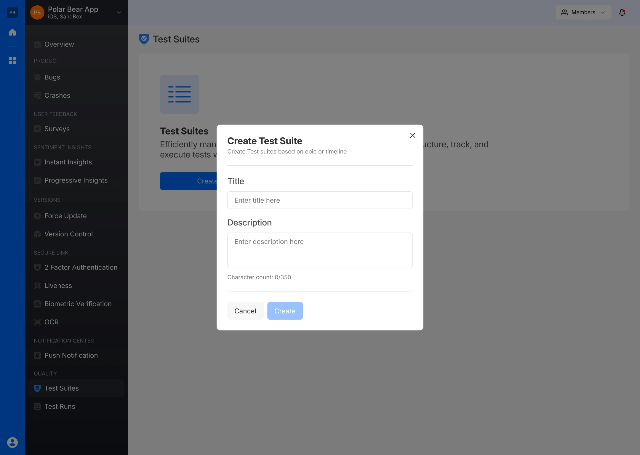This screenshot has height=455, width=640.
Task: Click the Test Suites list thumbnail
Action: pyautogui.click(x=179, y=94)
